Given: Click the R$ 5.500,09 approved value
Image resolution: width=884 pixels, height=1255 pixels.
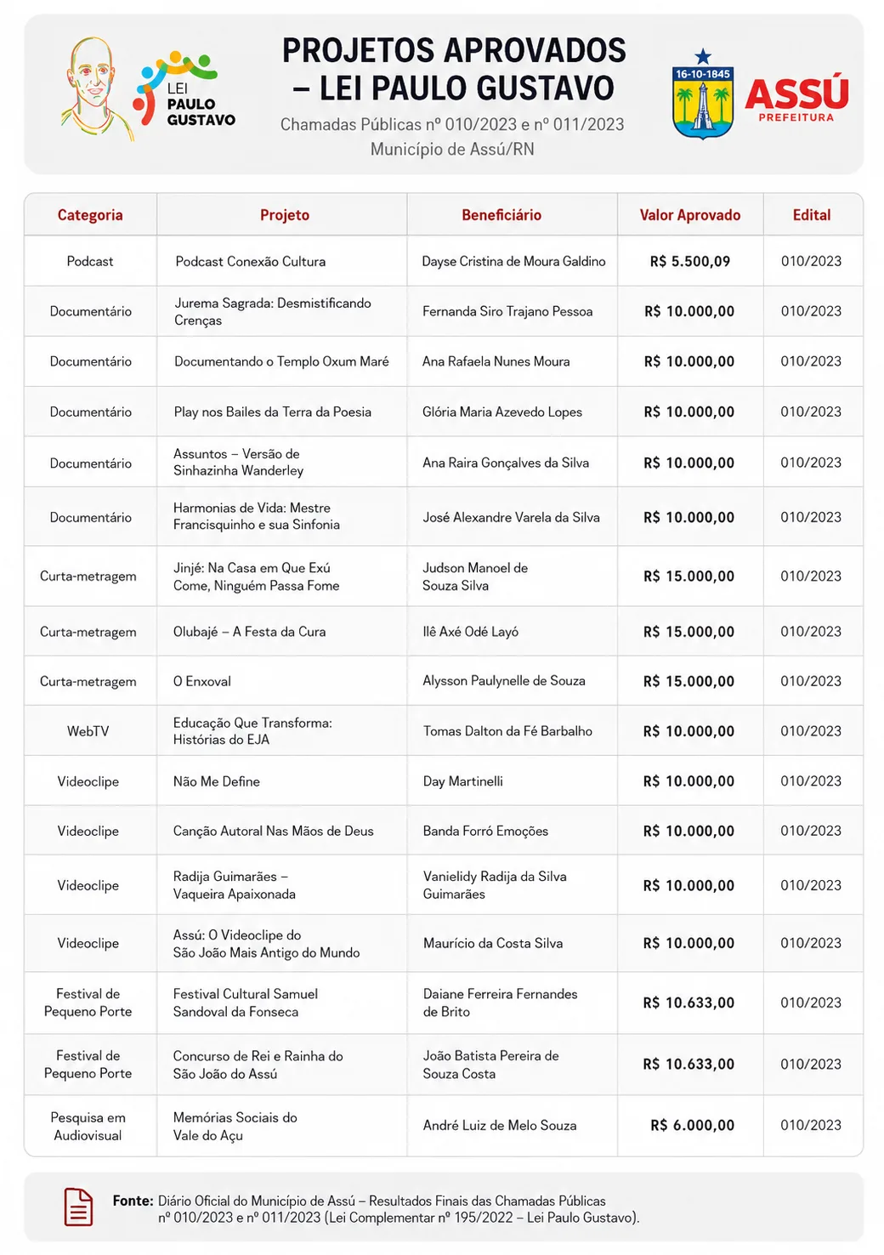Looking at the screenshot, I should click(690, 261).
